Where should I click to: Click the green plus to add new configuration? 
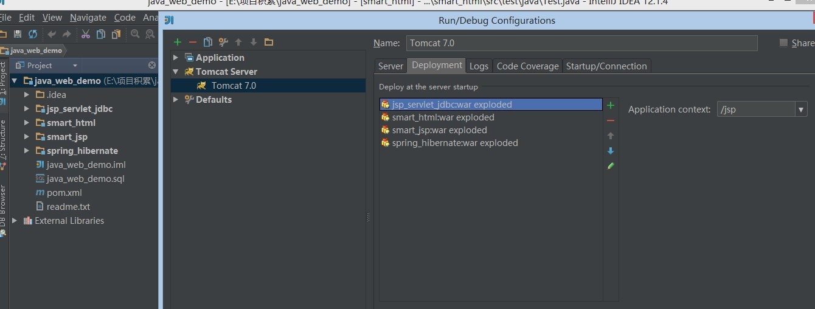pyautogui.click(x=178, y=42)
